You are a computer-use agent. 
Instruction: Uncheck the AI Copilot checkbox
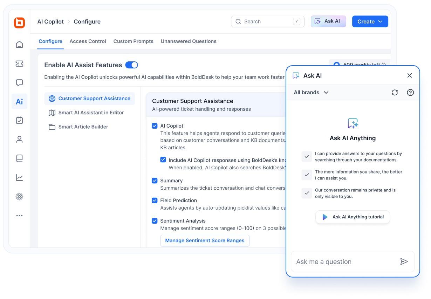pos(155,126)
